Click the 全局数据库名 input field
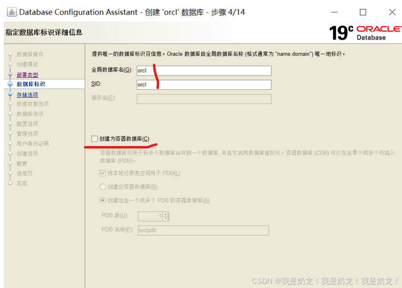The image size is (402, 288). pos(204,71)
